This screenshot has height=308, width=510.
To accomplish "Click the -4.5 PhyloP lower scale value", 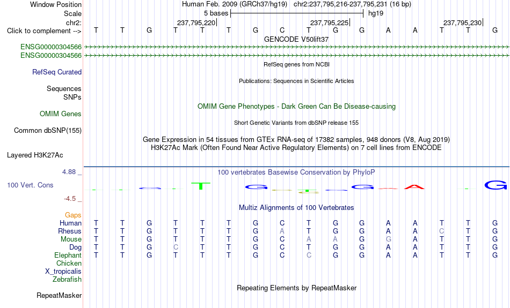I will [x=70, y=199].
